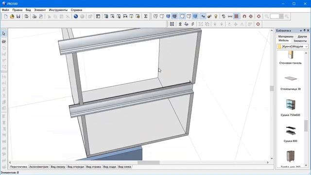Open the Элемент menu
The image size is (311, 175).
point(40,10)
